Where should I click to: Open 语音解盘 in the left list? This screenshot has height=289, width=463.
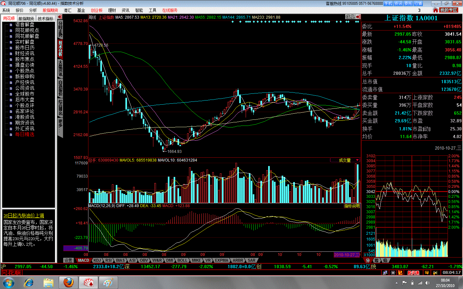point(25,24)
